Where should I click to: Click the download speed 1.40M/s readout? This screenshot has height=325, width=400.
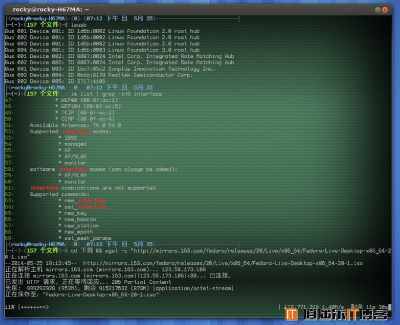tap(333, 306)
